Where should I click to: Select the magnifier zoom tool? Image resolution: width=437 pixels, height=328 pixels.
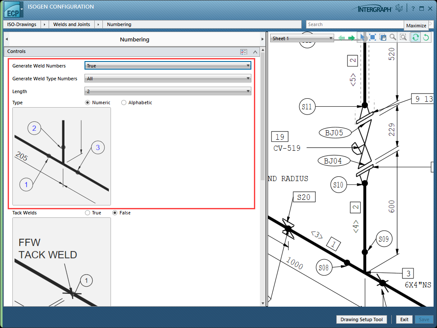click(x=393, y=38)
